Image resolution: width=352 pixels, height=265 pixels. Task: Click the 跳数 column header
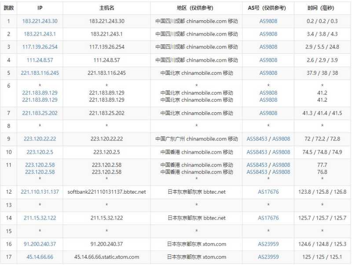(8, 8)
